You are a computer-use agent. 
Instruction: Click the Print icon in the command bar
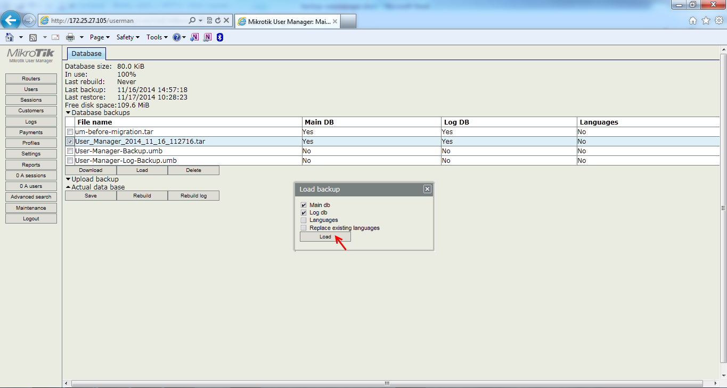pyautogui.click(x=70, y=37)
